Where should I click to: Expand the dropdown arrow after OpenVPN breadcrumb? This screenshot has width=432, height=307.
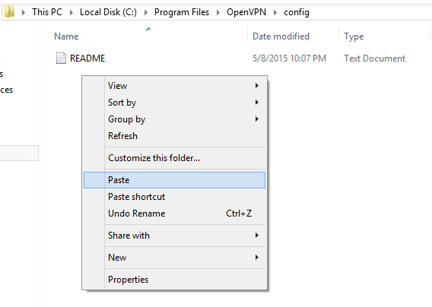coord(275,12)
